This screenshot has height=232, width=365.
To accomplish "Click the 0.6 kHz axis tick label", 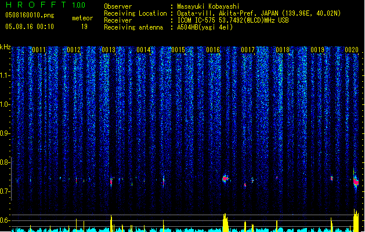I will point(5,220).
